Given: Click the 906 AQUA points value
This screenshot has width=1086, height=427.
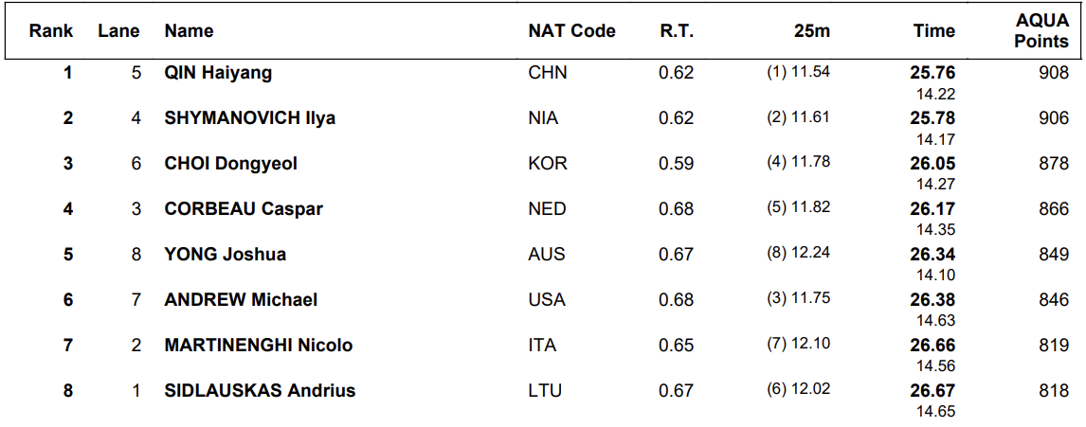Looking at the screenshot, I should tap(1053, 118).
